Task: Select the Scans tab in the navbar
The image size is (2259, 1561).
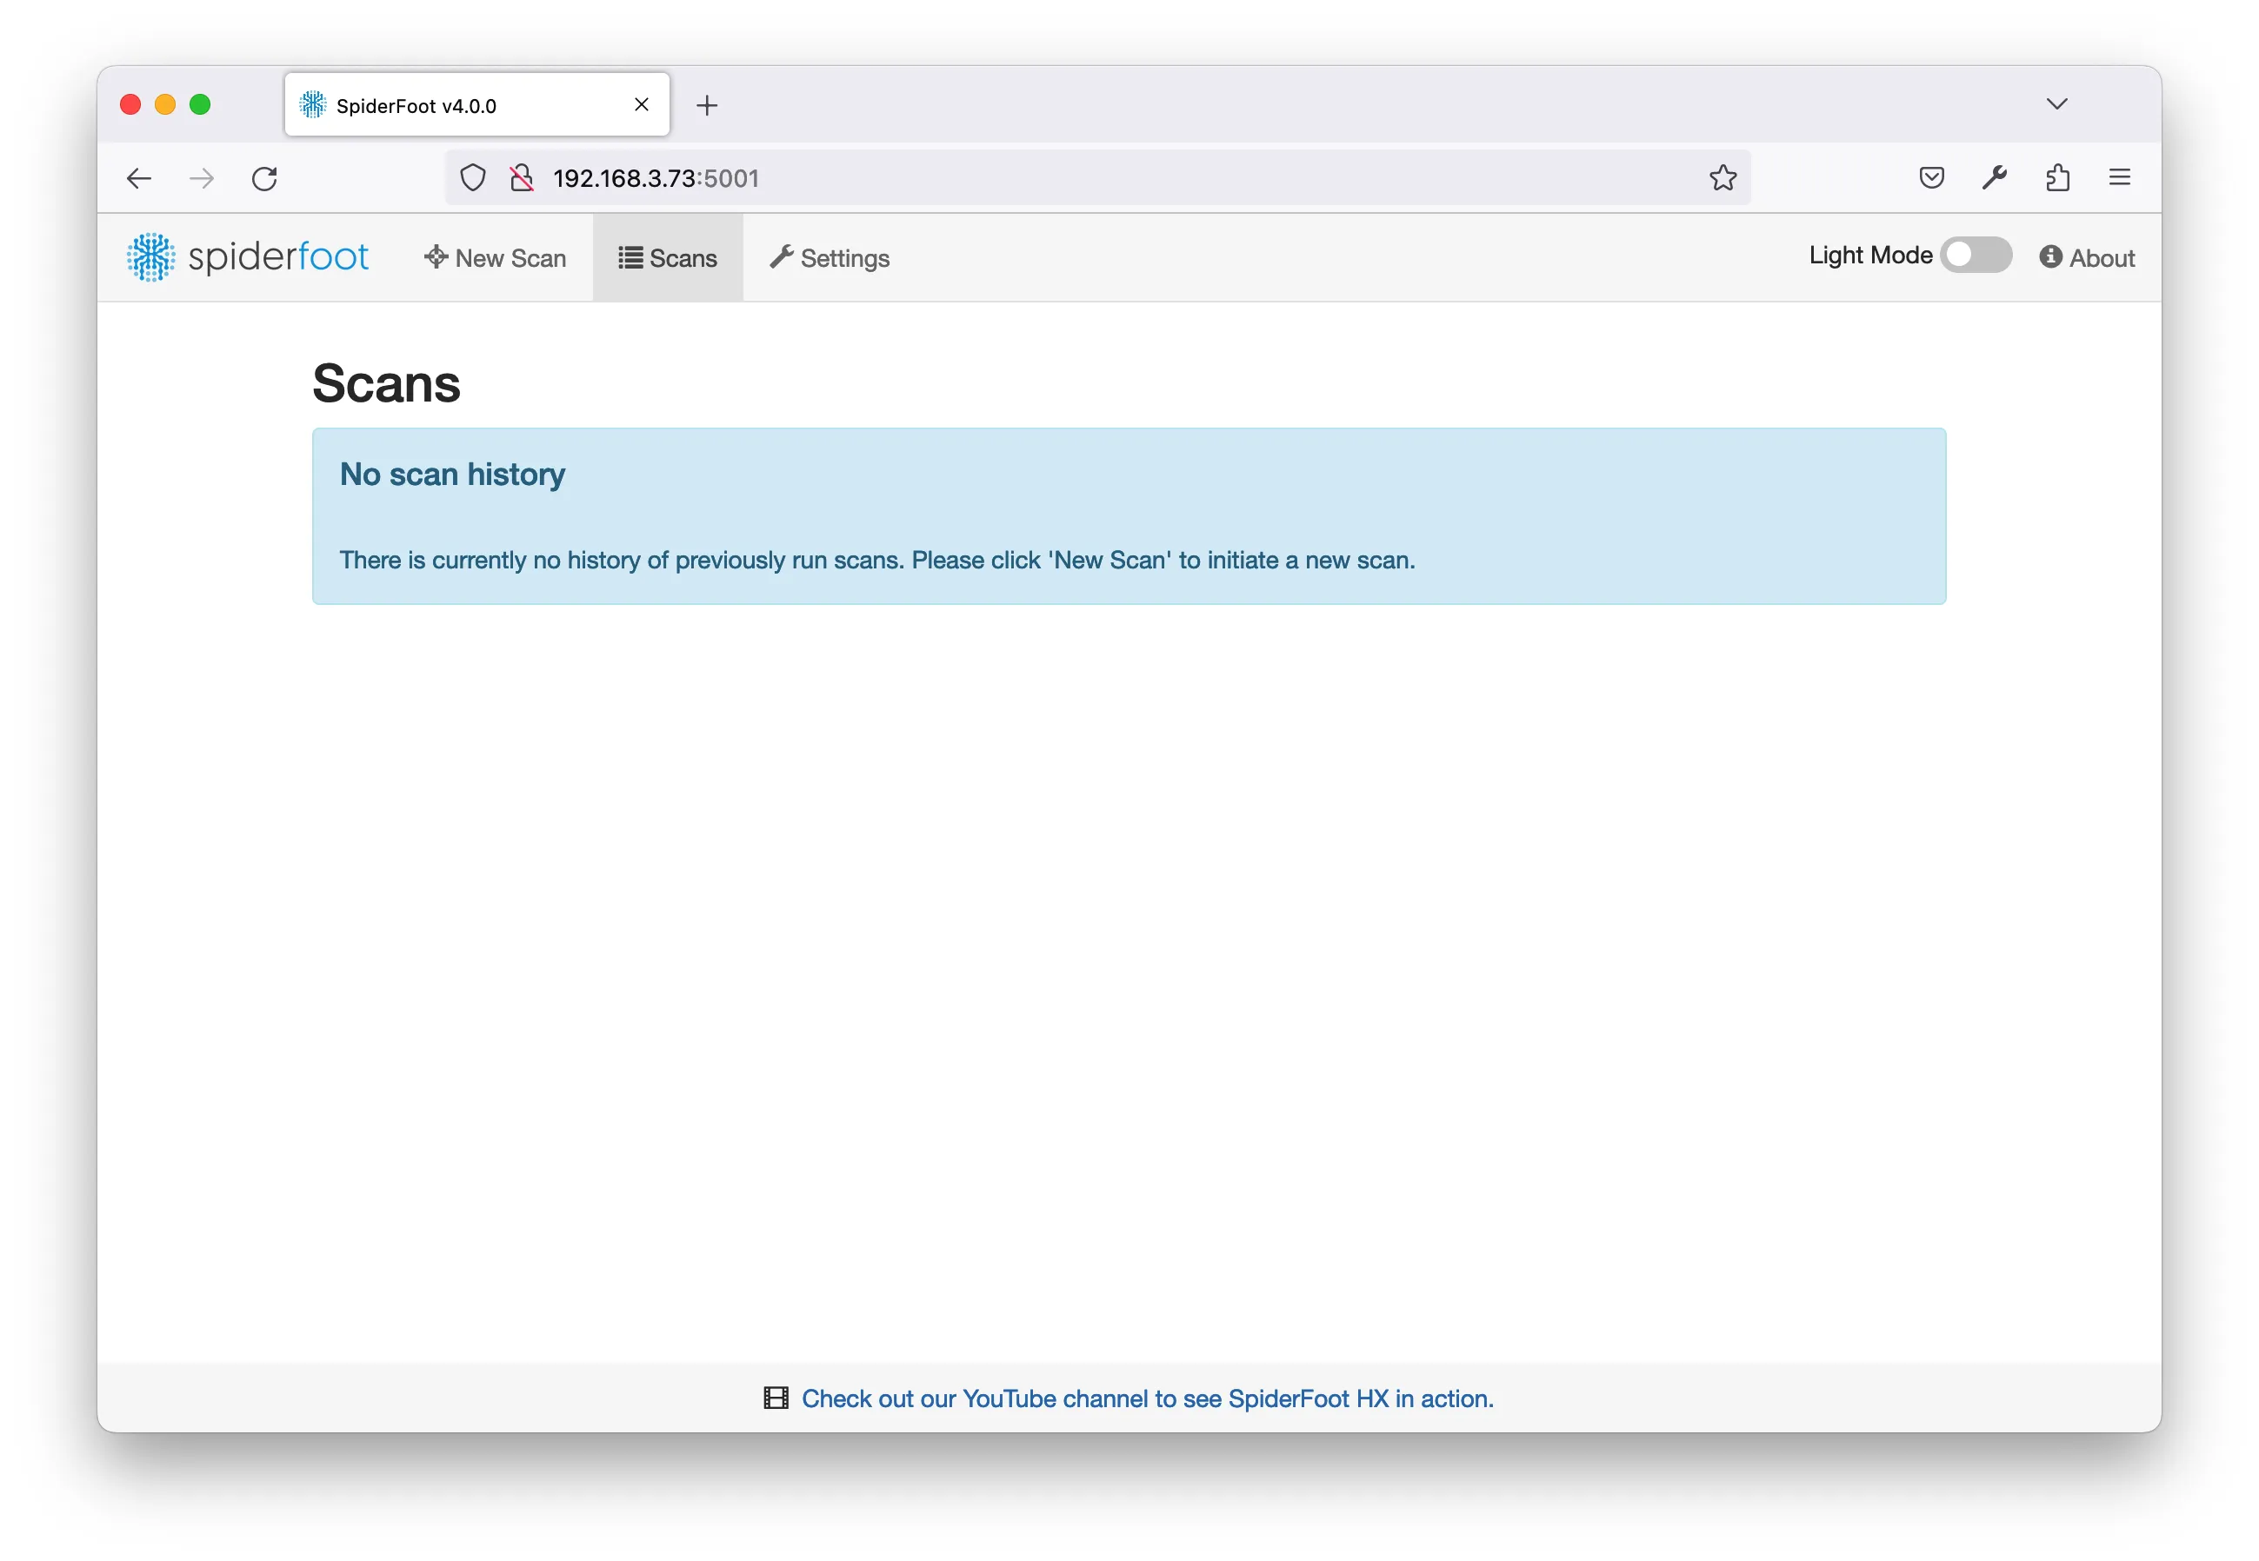Action: click(x=668, y=258)
